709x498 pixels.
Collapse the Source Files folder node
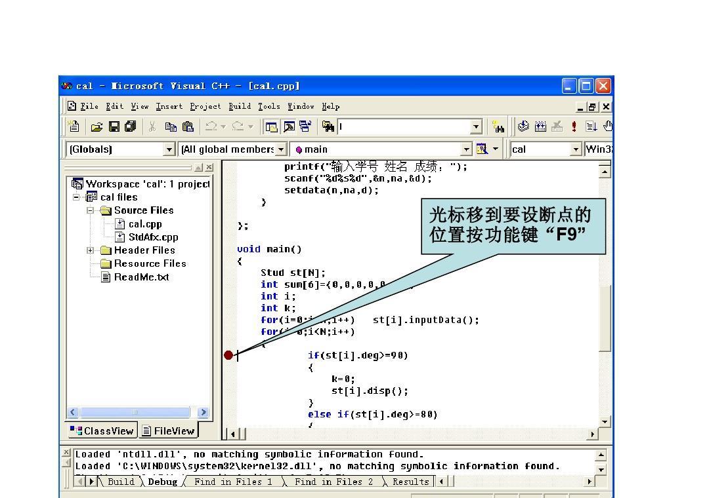click(90, 210)
